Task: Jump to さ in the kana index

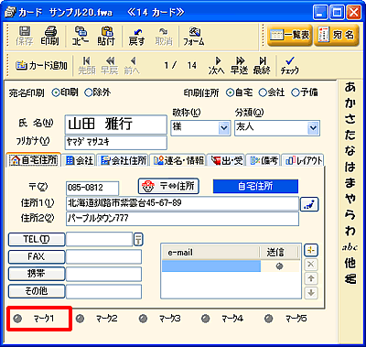Action: pos(350,119)
